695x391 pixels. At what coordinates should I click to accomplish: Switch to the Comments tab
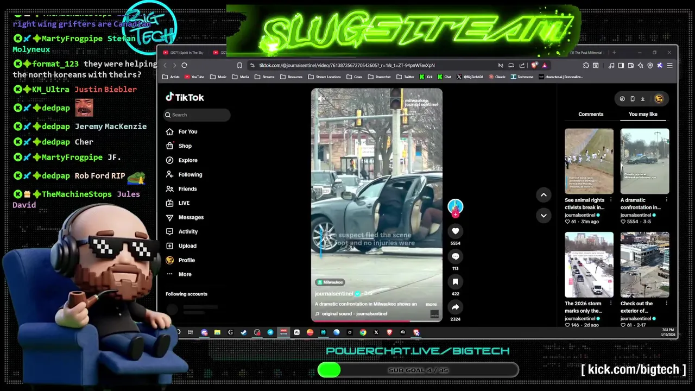coord(591,114)
